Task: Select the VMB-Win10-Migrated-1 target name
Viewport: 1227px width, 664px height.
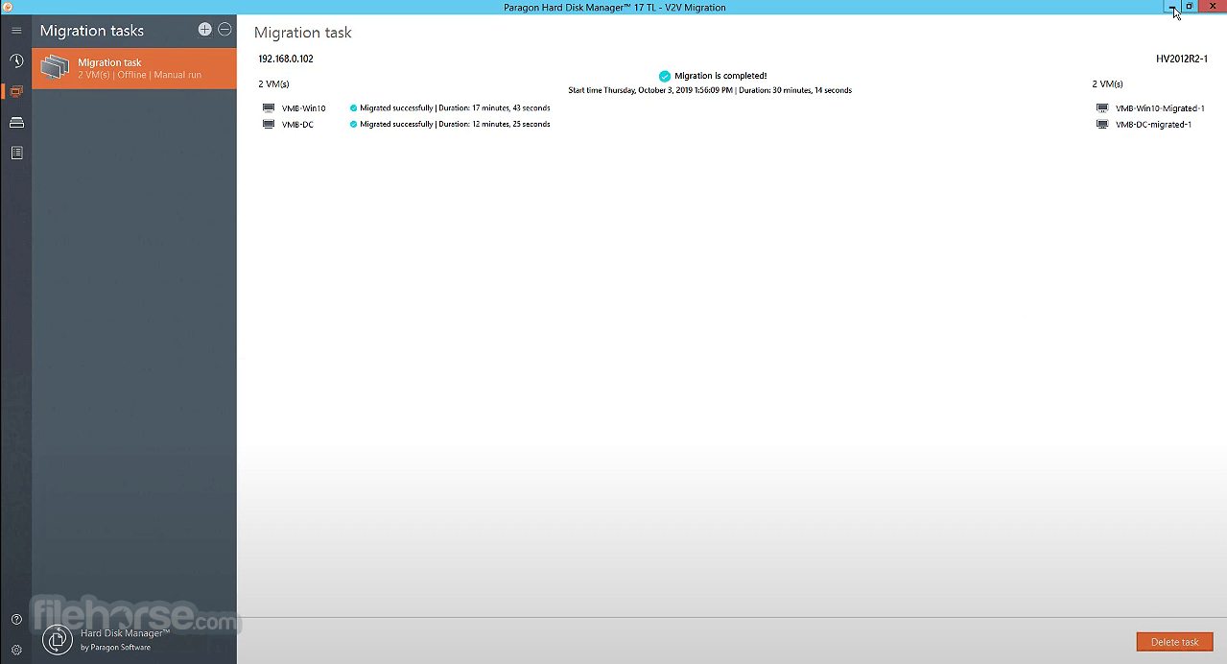Action: click(1160, 108)
